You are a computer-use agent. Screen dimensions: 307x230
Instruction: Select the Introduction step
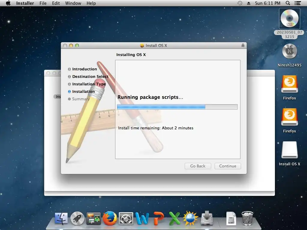tap(82, 69)
